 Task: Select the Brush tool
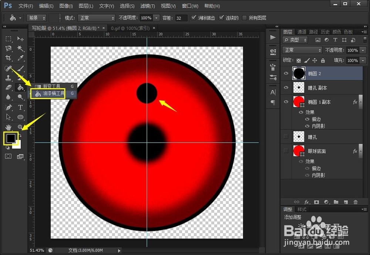[20, 68]
